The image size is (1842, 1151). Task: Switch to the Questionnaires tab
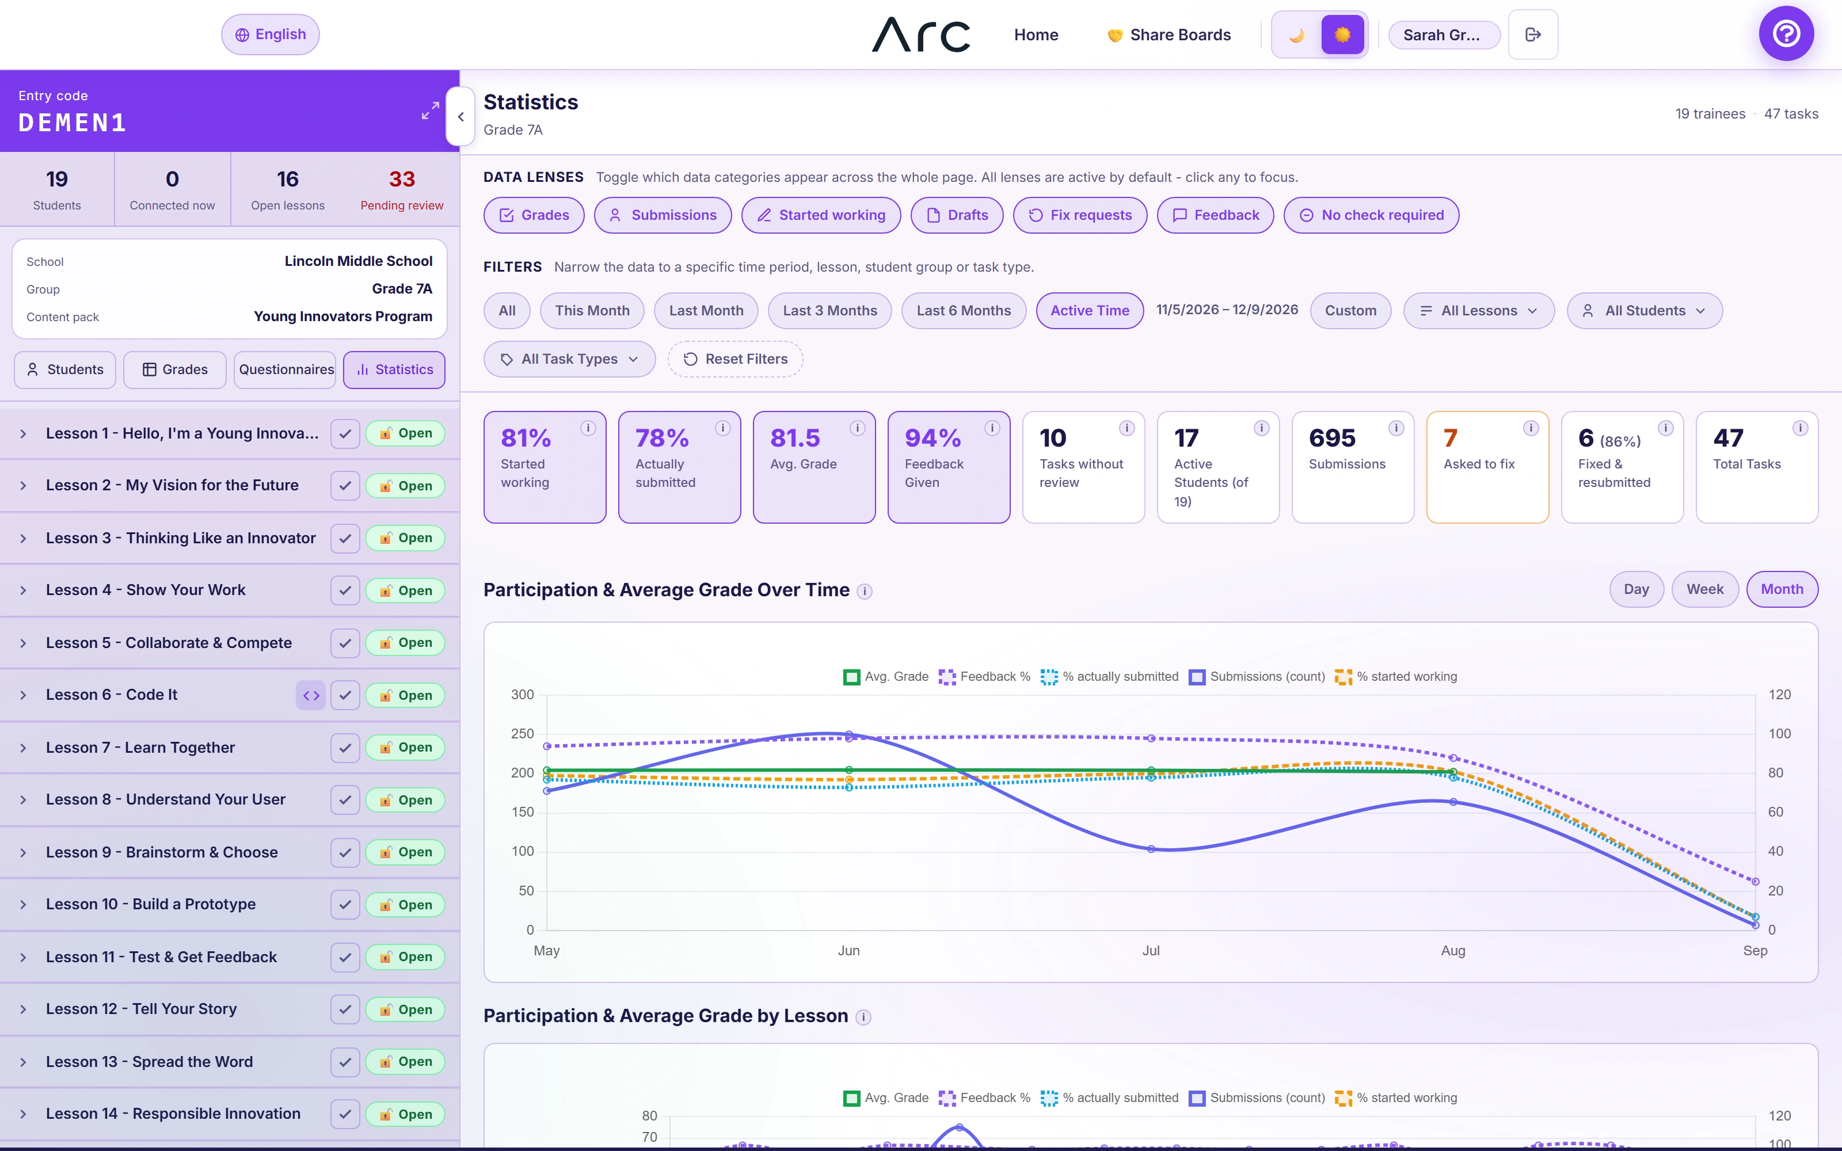tap(286, 369)
